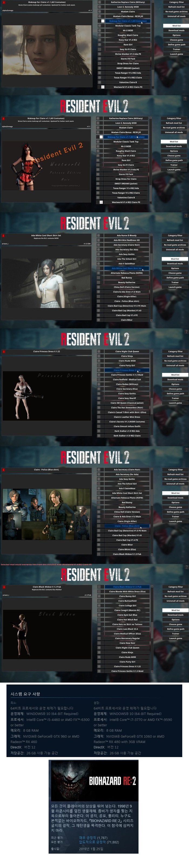Click the 시스템 요구 사항 heading

pyautogui.click(x=25, y=694)
